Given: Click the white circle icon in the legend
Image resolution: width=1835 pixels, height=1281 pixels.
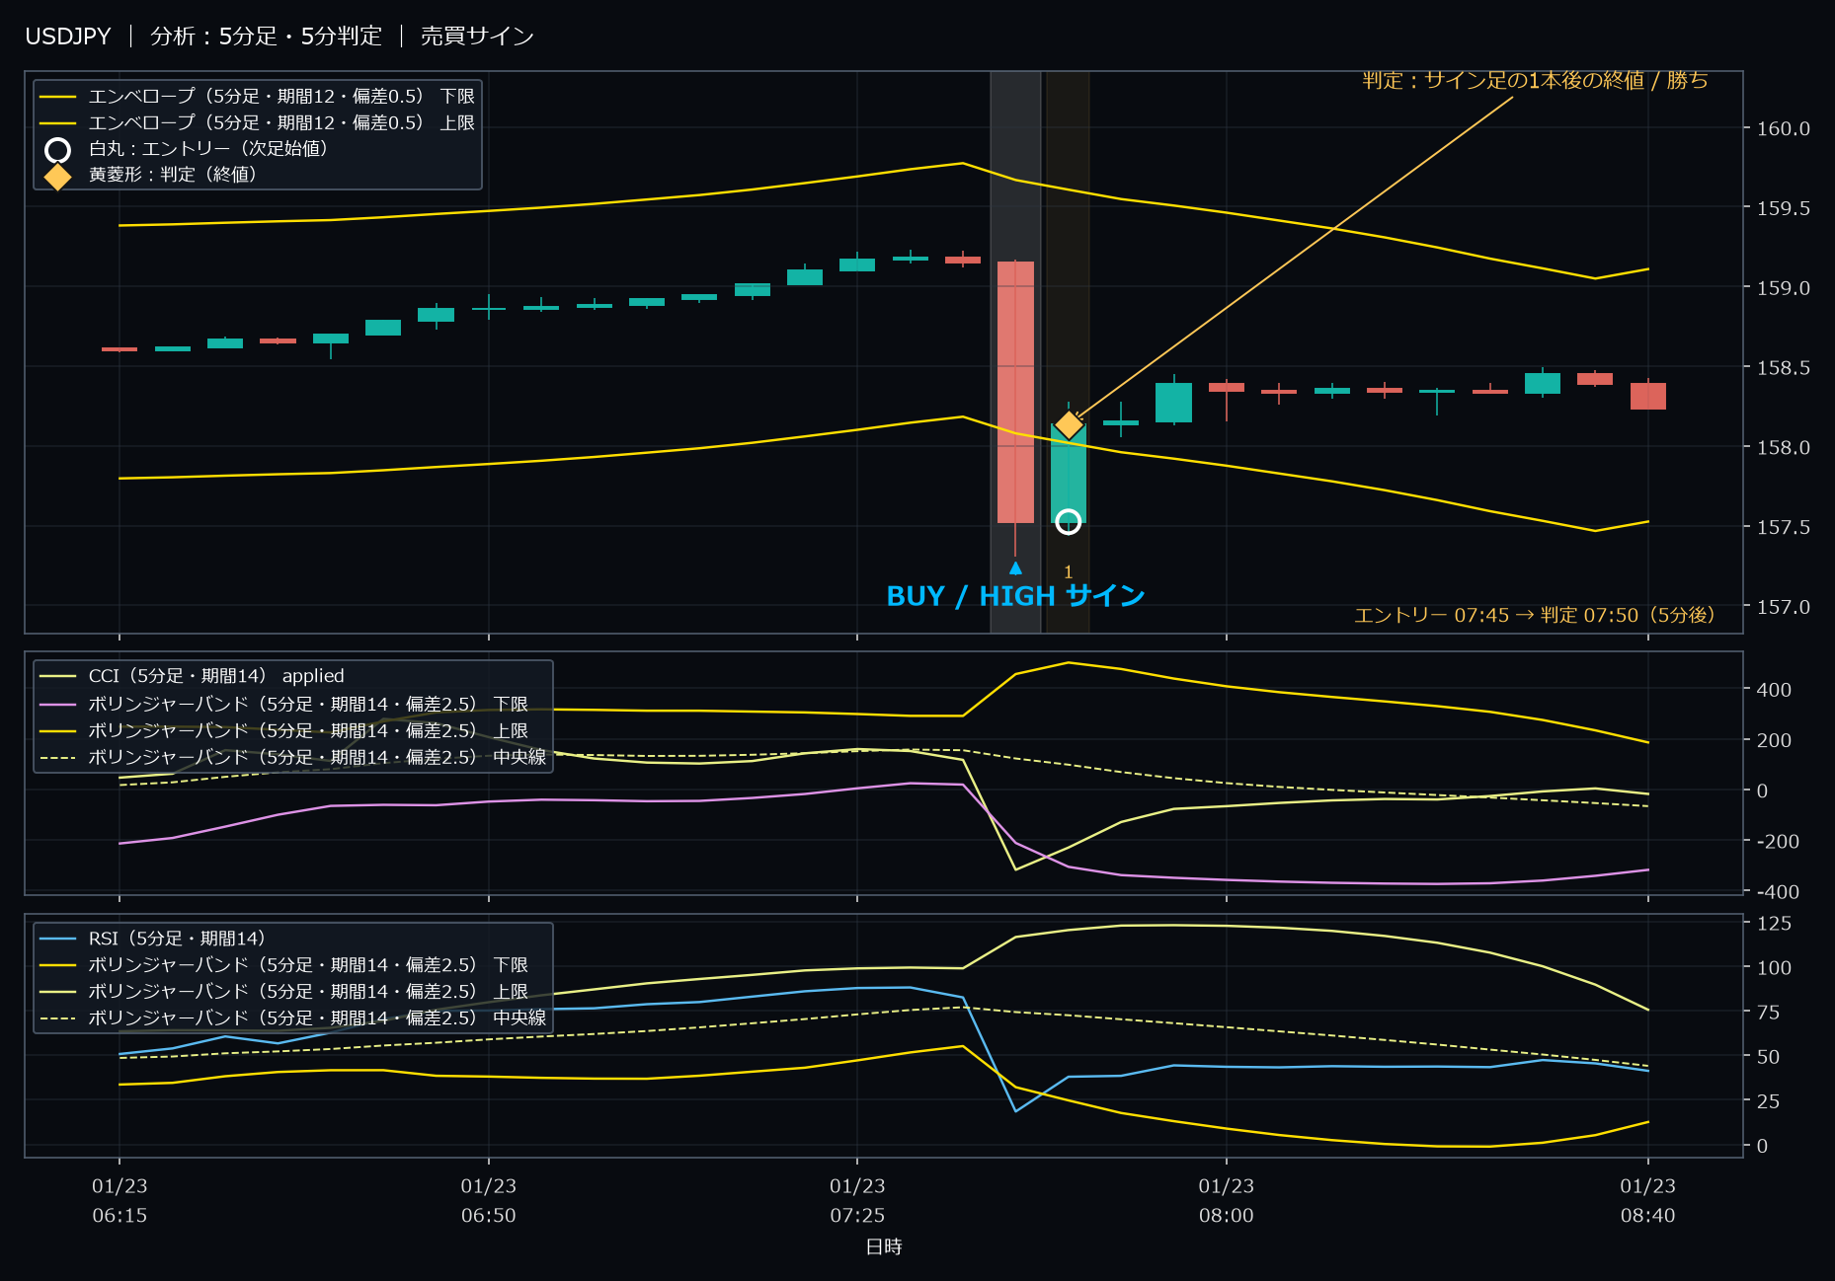Looking at the screenshot, I should pos(58,150).
